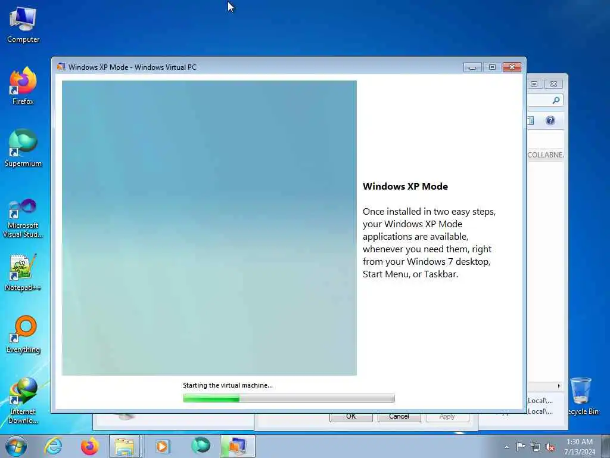Open Windows Media Player from taskbar
The height and width of the screenshot is (458, 610).
coord(162,446)
